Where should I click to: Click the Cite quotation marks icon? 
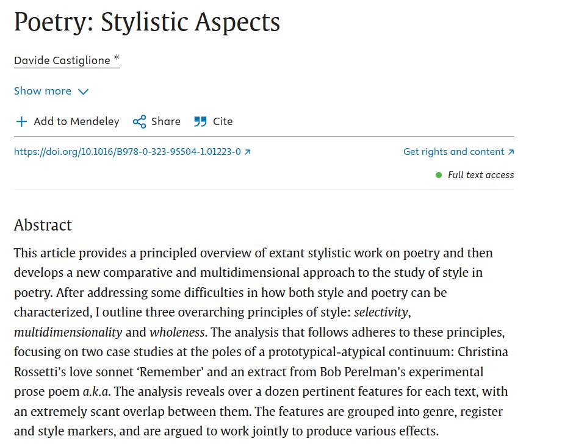click(x=200, y=121)
